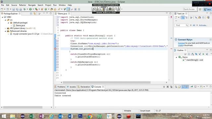Toggle Hide Static Fields and Methods in Outline
Viewport: 212px width, 119px height.
click(200, 54)
